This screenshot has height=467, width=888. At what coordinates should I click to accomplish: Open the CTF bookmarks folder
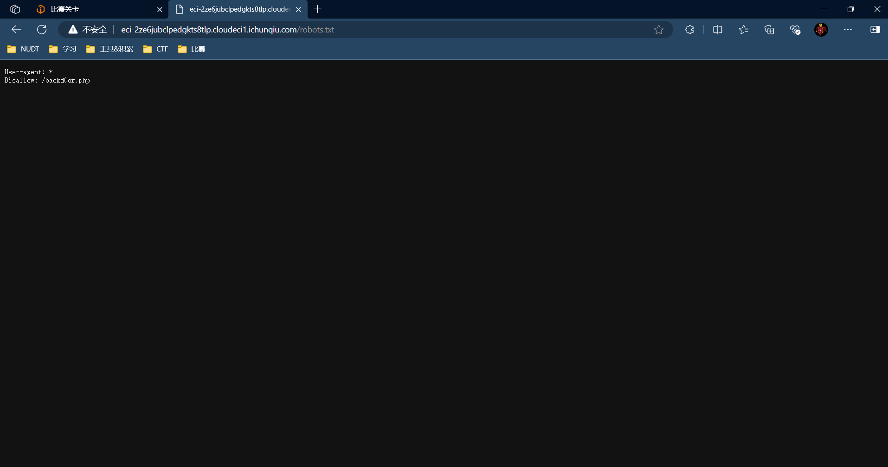tap(156, 49)
